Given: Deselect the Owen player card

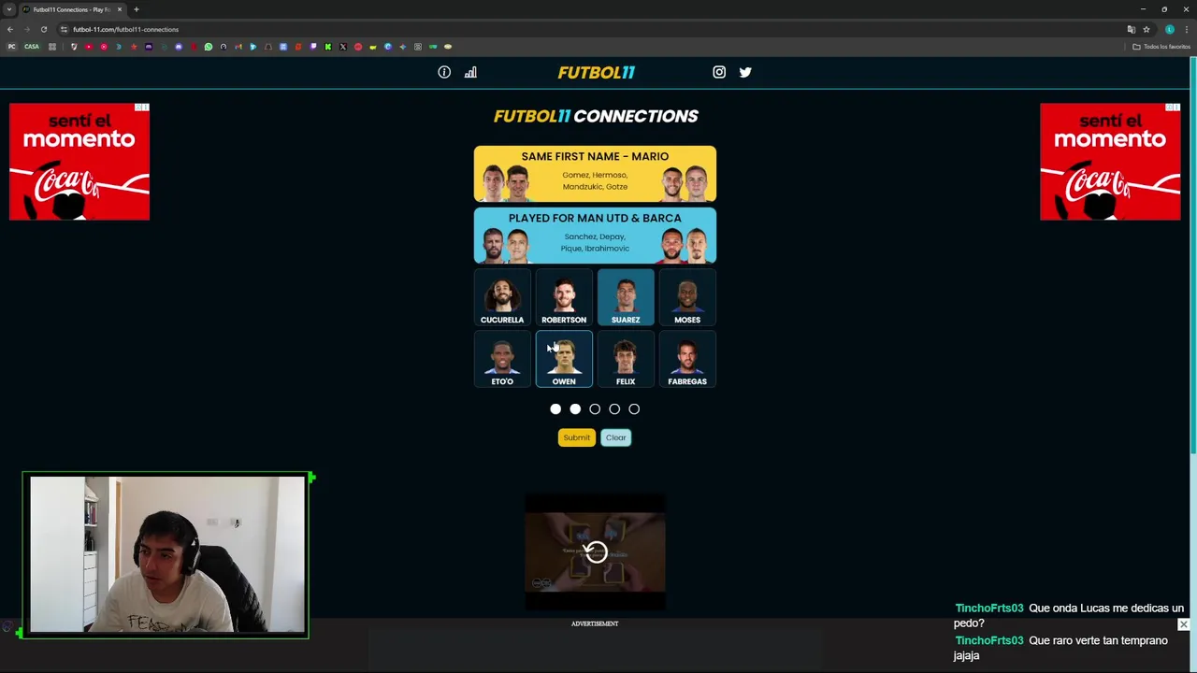Looking at the screenshot, I should coord(564,360).
